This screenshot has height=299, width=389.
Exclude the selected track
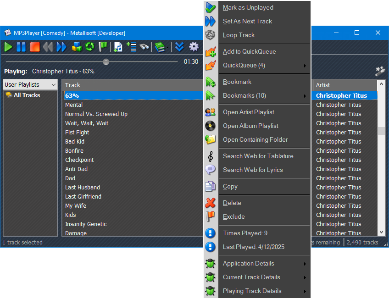[x=233, y=217]
